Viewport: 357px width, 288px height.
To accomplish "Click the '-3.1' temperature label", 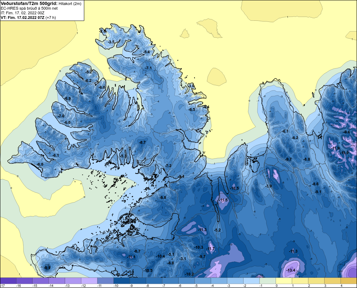I will point(182,259).
